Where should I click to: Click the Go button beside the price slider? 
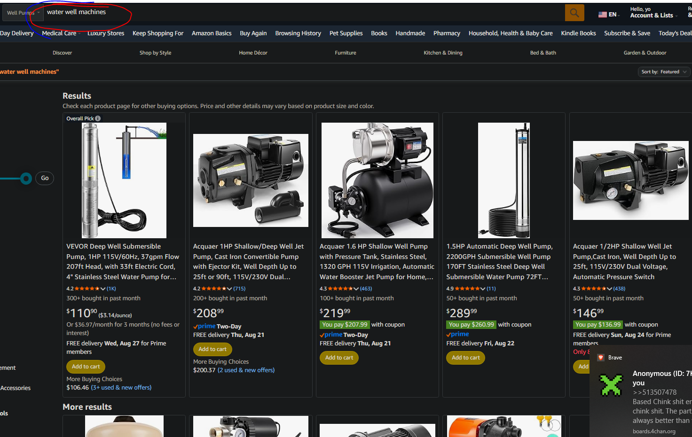point(45,178)
